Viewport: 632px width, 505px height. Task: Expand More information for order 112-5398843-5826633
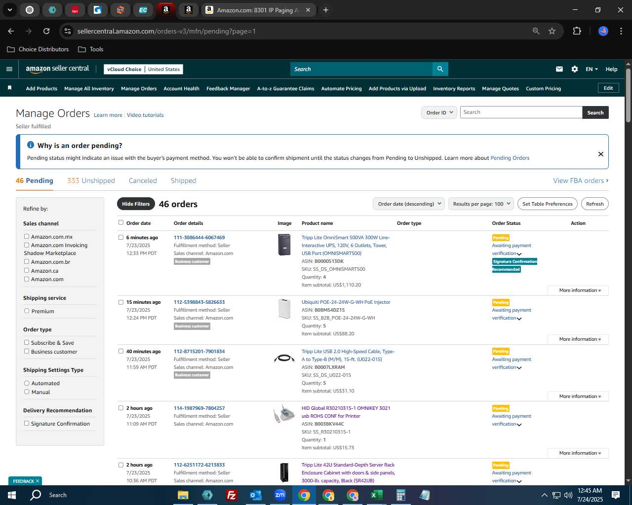[578, 339]
